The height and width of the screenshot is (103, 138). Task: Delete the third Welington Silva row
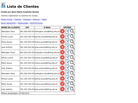point(62,73)
